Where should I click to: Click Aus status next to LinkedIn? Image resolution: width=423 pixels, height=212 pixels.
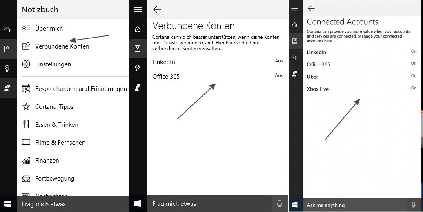279,61
